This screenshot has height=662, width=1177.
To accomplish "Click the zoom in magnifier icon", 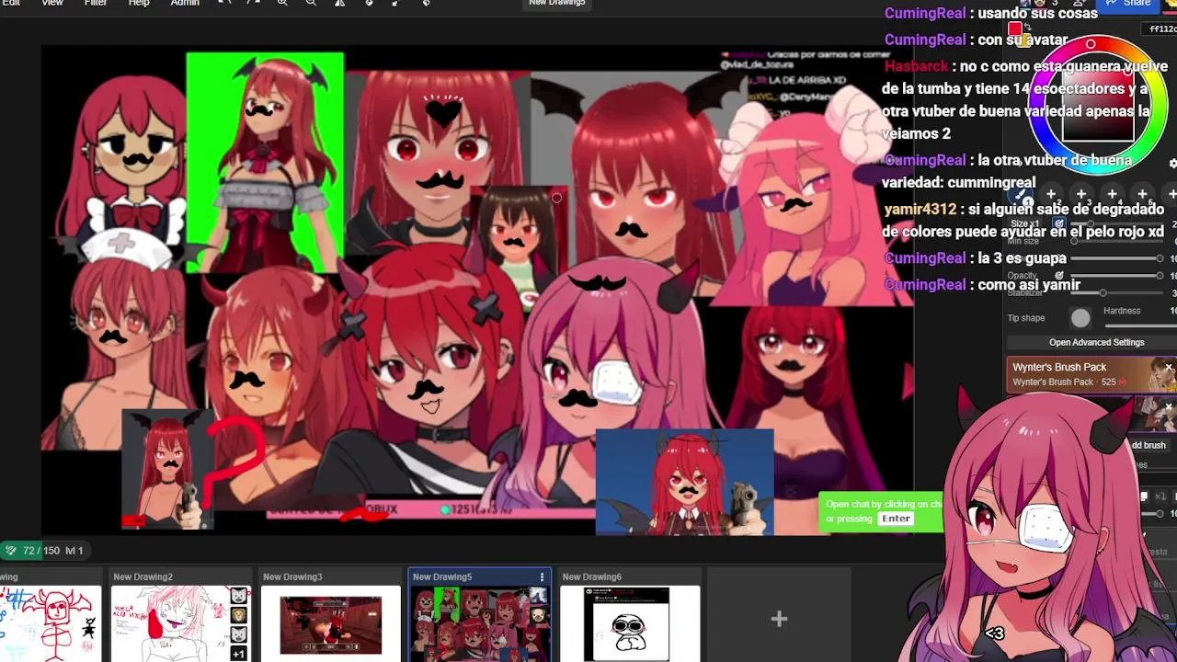I will click(282, 3).
